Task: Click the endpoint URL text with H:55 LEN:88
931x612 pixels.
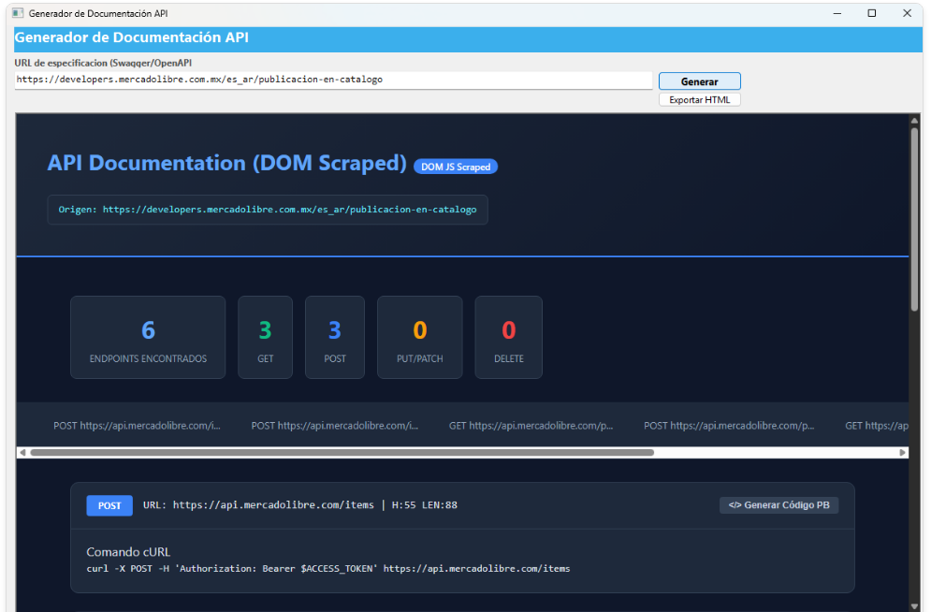Action: (x=299, y=505)
